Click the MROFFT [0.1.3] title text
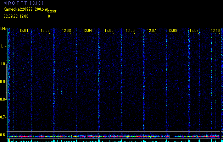 pos(23,3)
